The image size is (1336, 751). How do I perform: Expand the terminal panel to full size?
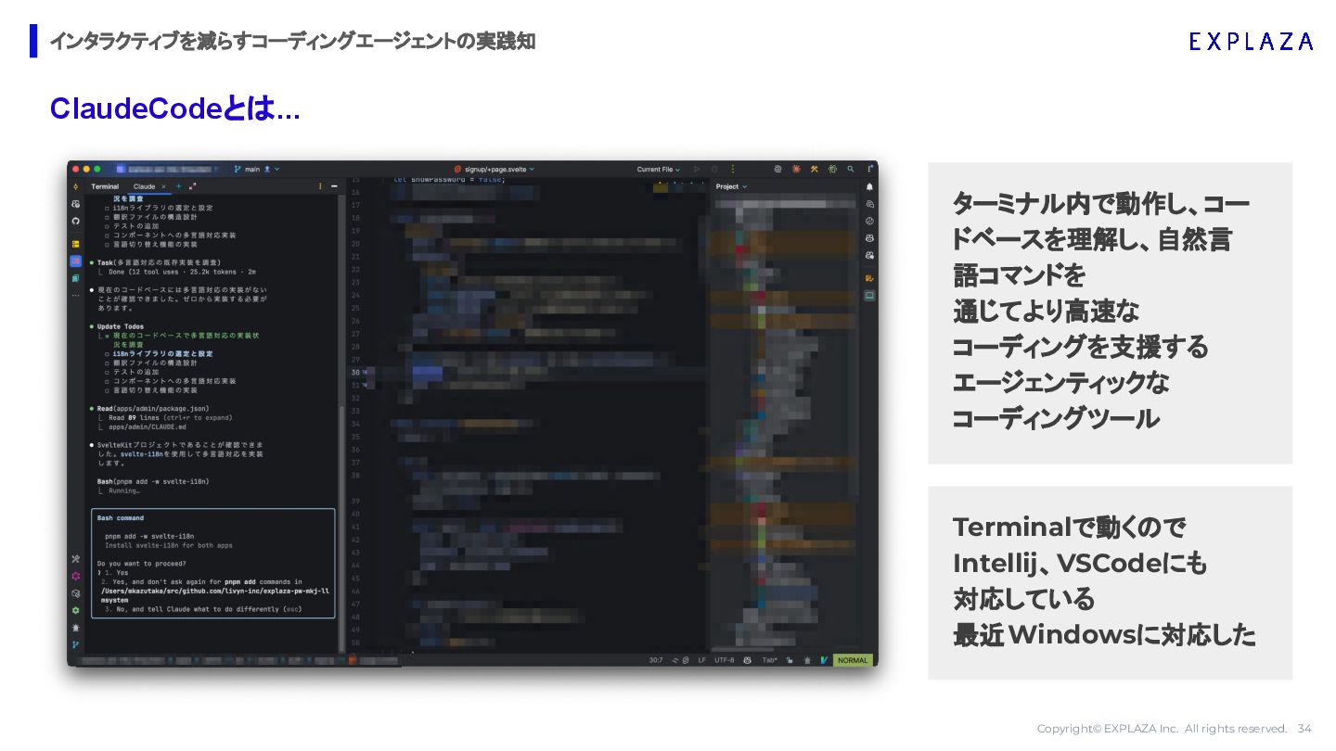[x=193, y=186]
